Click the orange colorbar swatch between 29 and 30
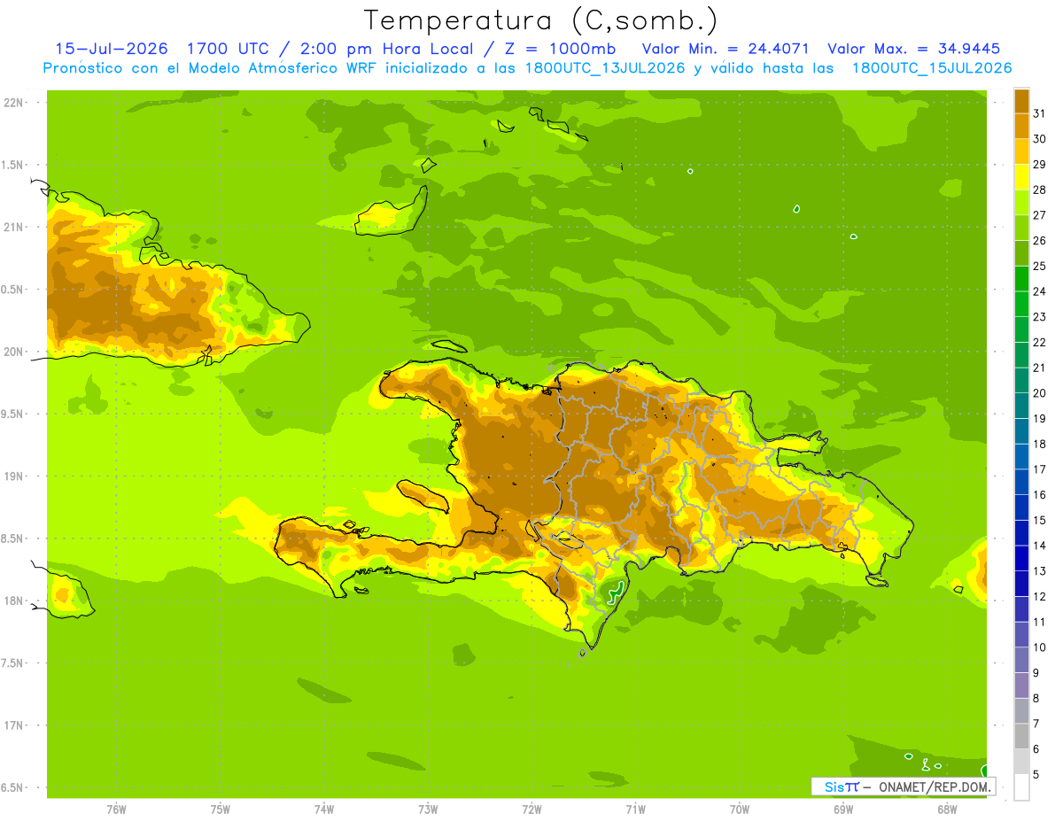The height and width of the screenshot is (821, 1063). tap(1021, 151)
